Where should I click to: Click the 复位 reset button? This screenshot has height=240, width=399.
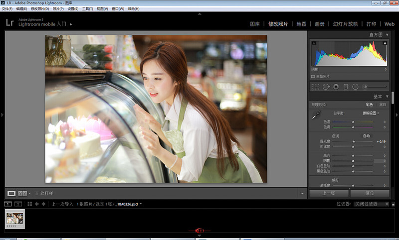(x=370, y=193)
